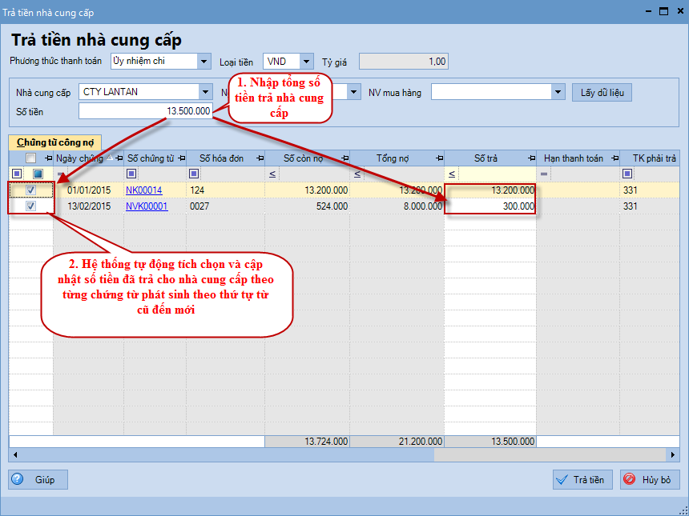This screenshot has height=516, width=689.
Task: Toggle the select-all checkbox in table header
Action: [30, 158]
